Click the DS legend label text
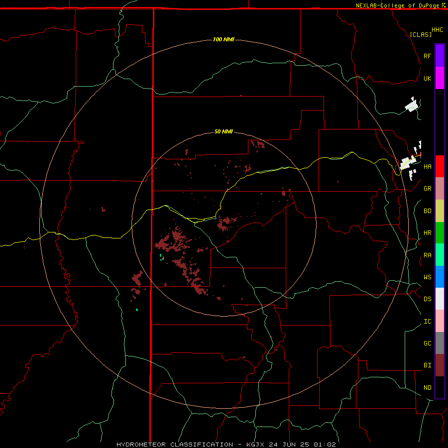This screenshot has width=448, height=448. [427, 299]
